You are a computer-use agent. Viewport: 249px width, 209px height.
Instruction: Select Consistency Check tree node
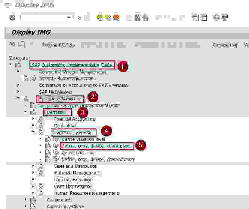pos(65,206)
